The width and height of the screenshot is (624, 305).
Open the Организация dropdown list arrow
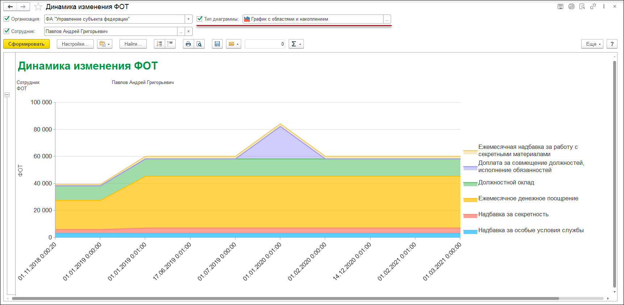(x=188, y=19)
